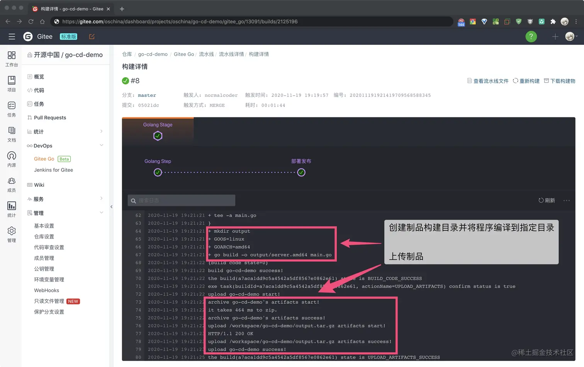Open 保护分支设置

49,312
